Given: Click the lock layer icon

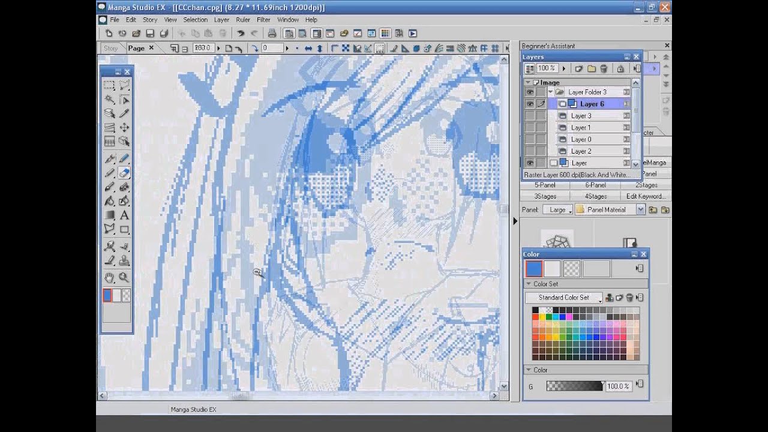Looking at the screenshot, I should [x=620, y=68].
